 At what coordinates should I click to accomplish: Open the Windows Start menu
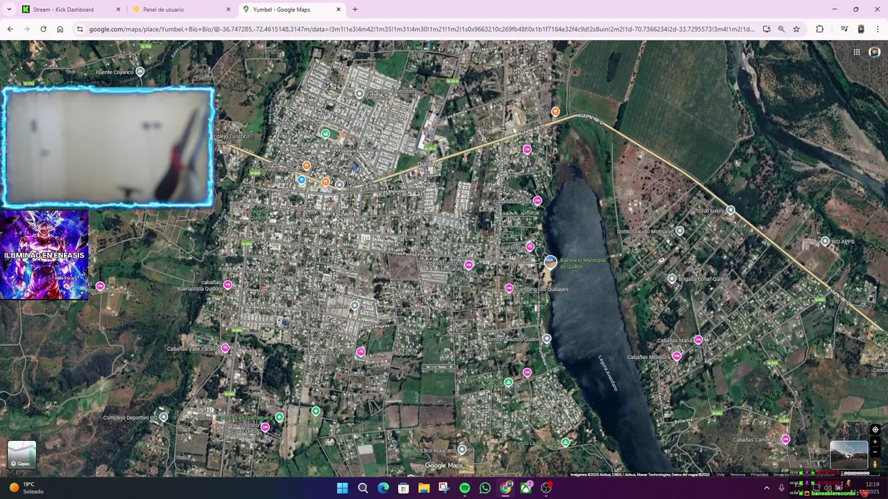(342, 488)
